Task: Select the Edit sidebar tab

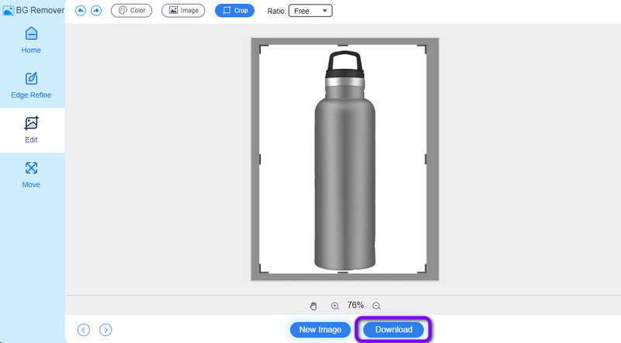Action: pyautogui.click(x=32, y=130)
